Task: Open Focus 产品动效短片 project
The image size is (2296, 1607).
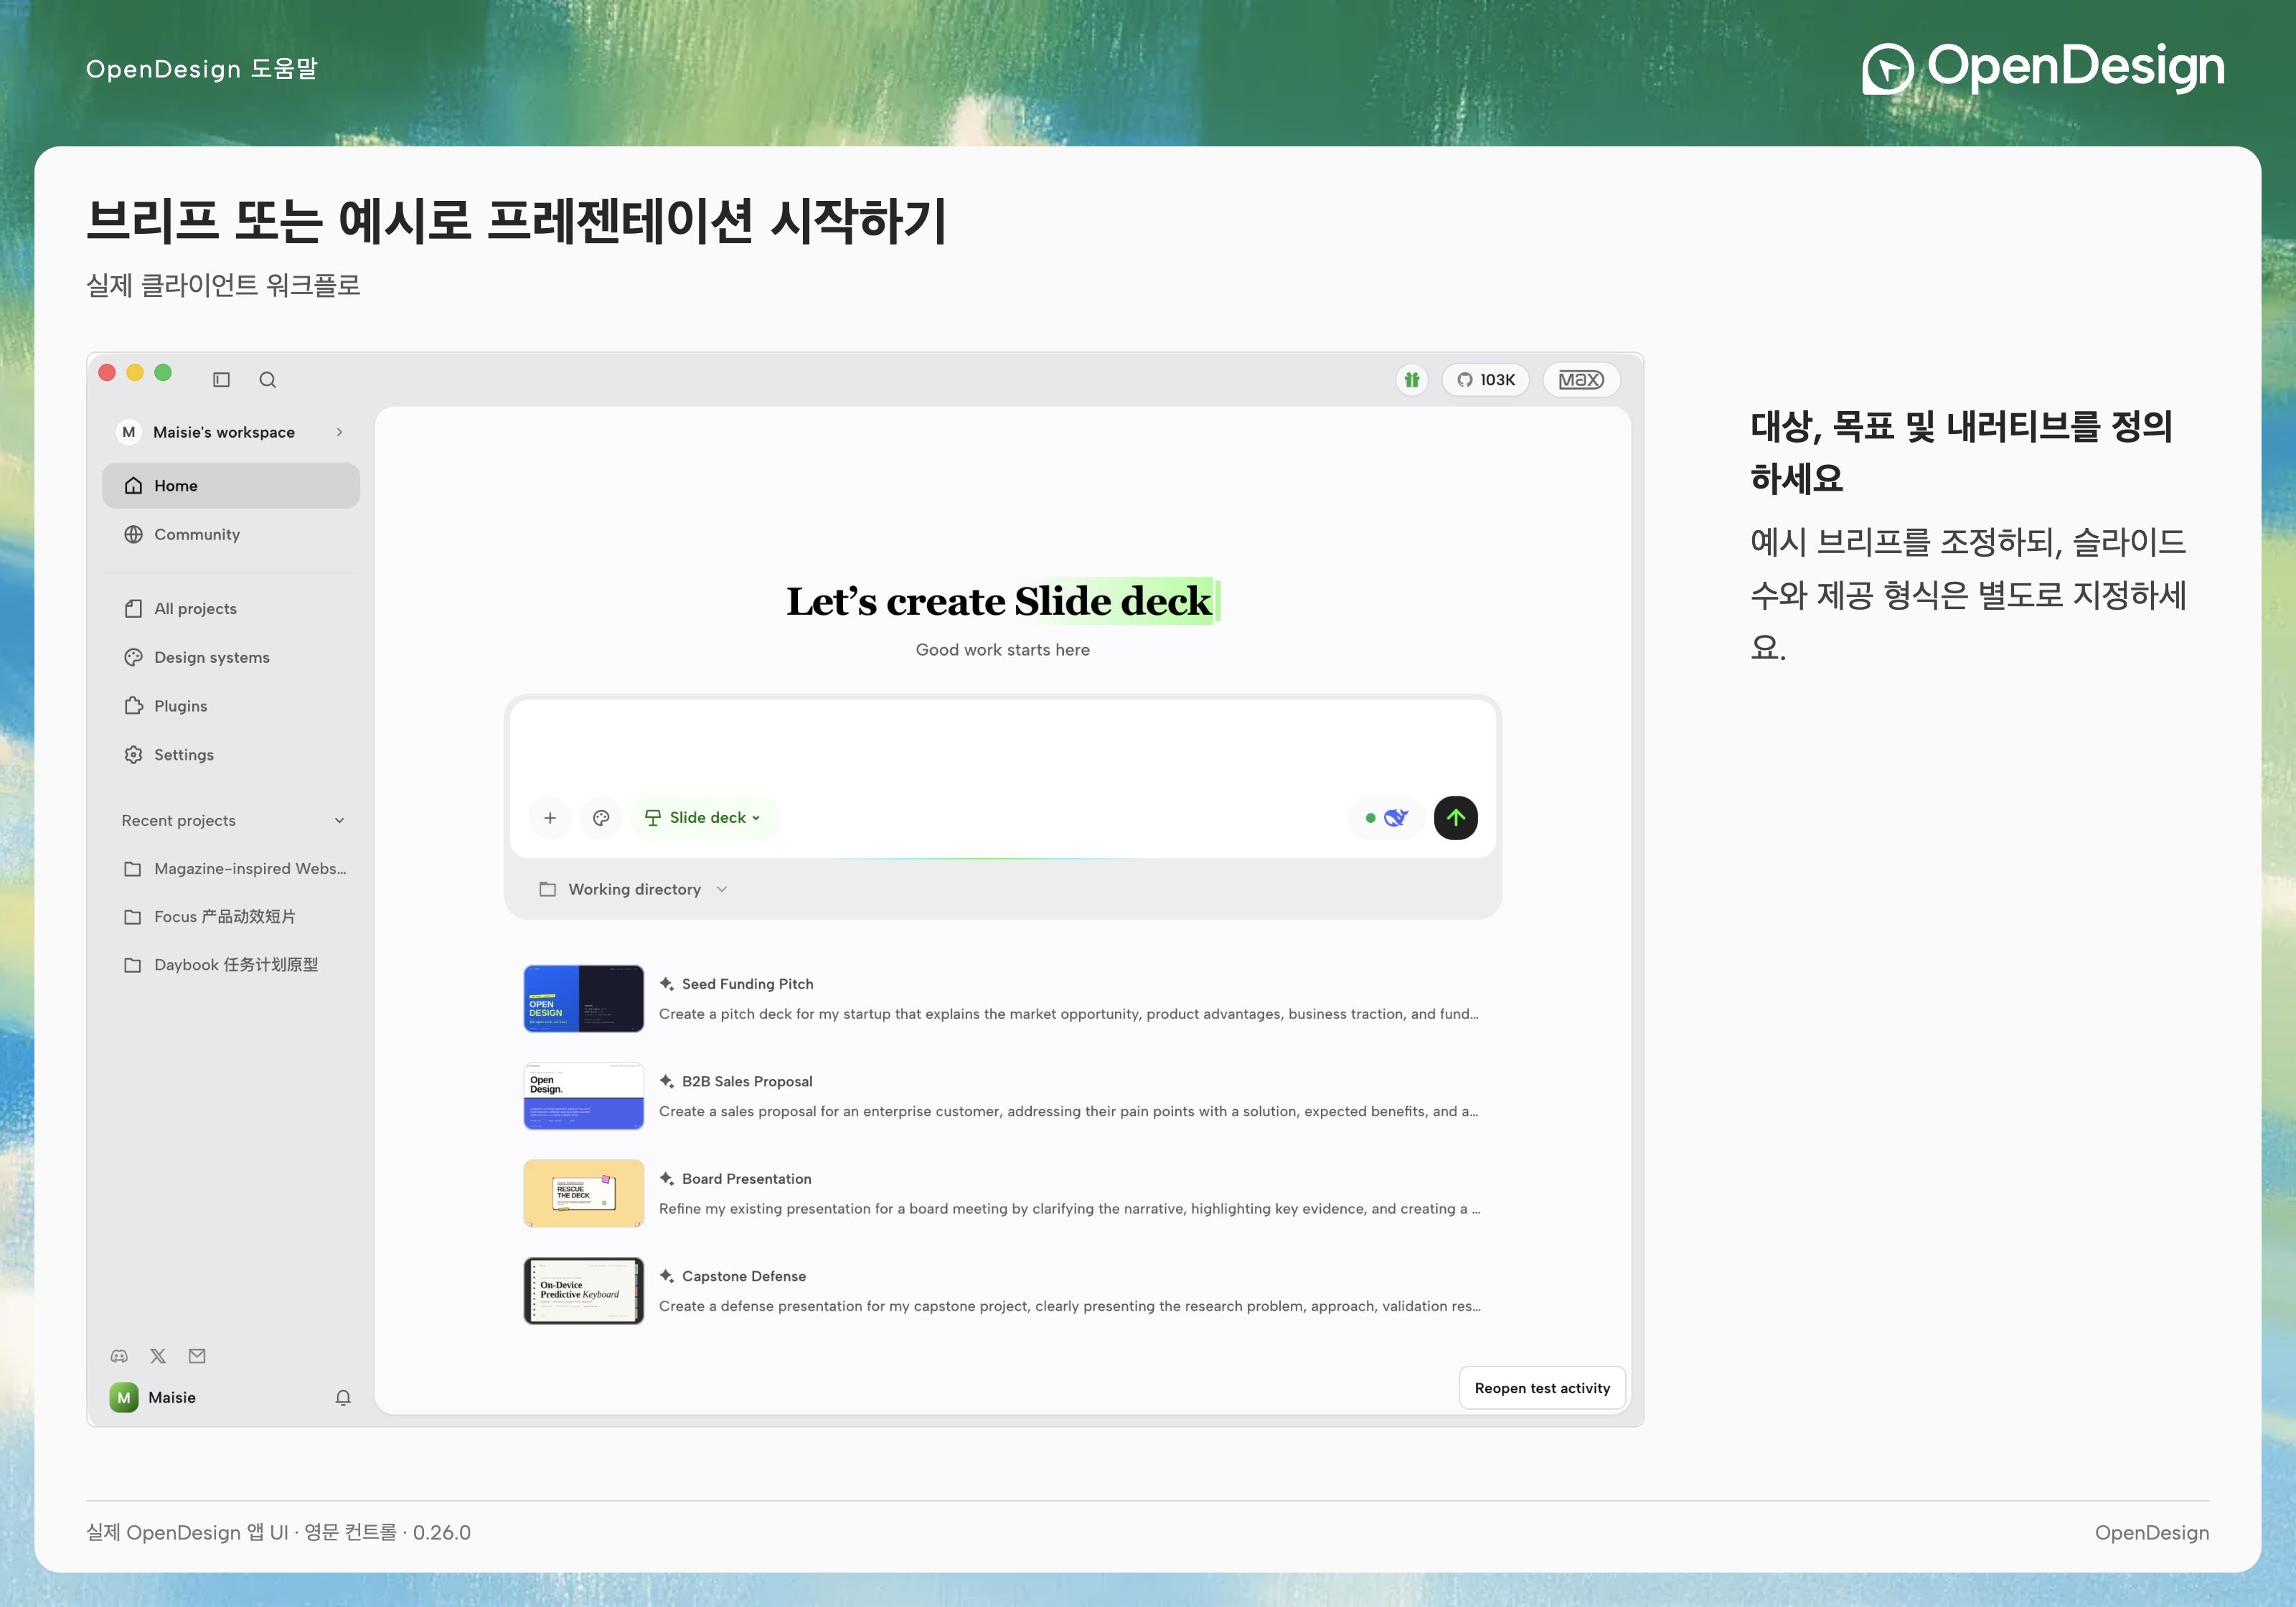Action: 232,917
